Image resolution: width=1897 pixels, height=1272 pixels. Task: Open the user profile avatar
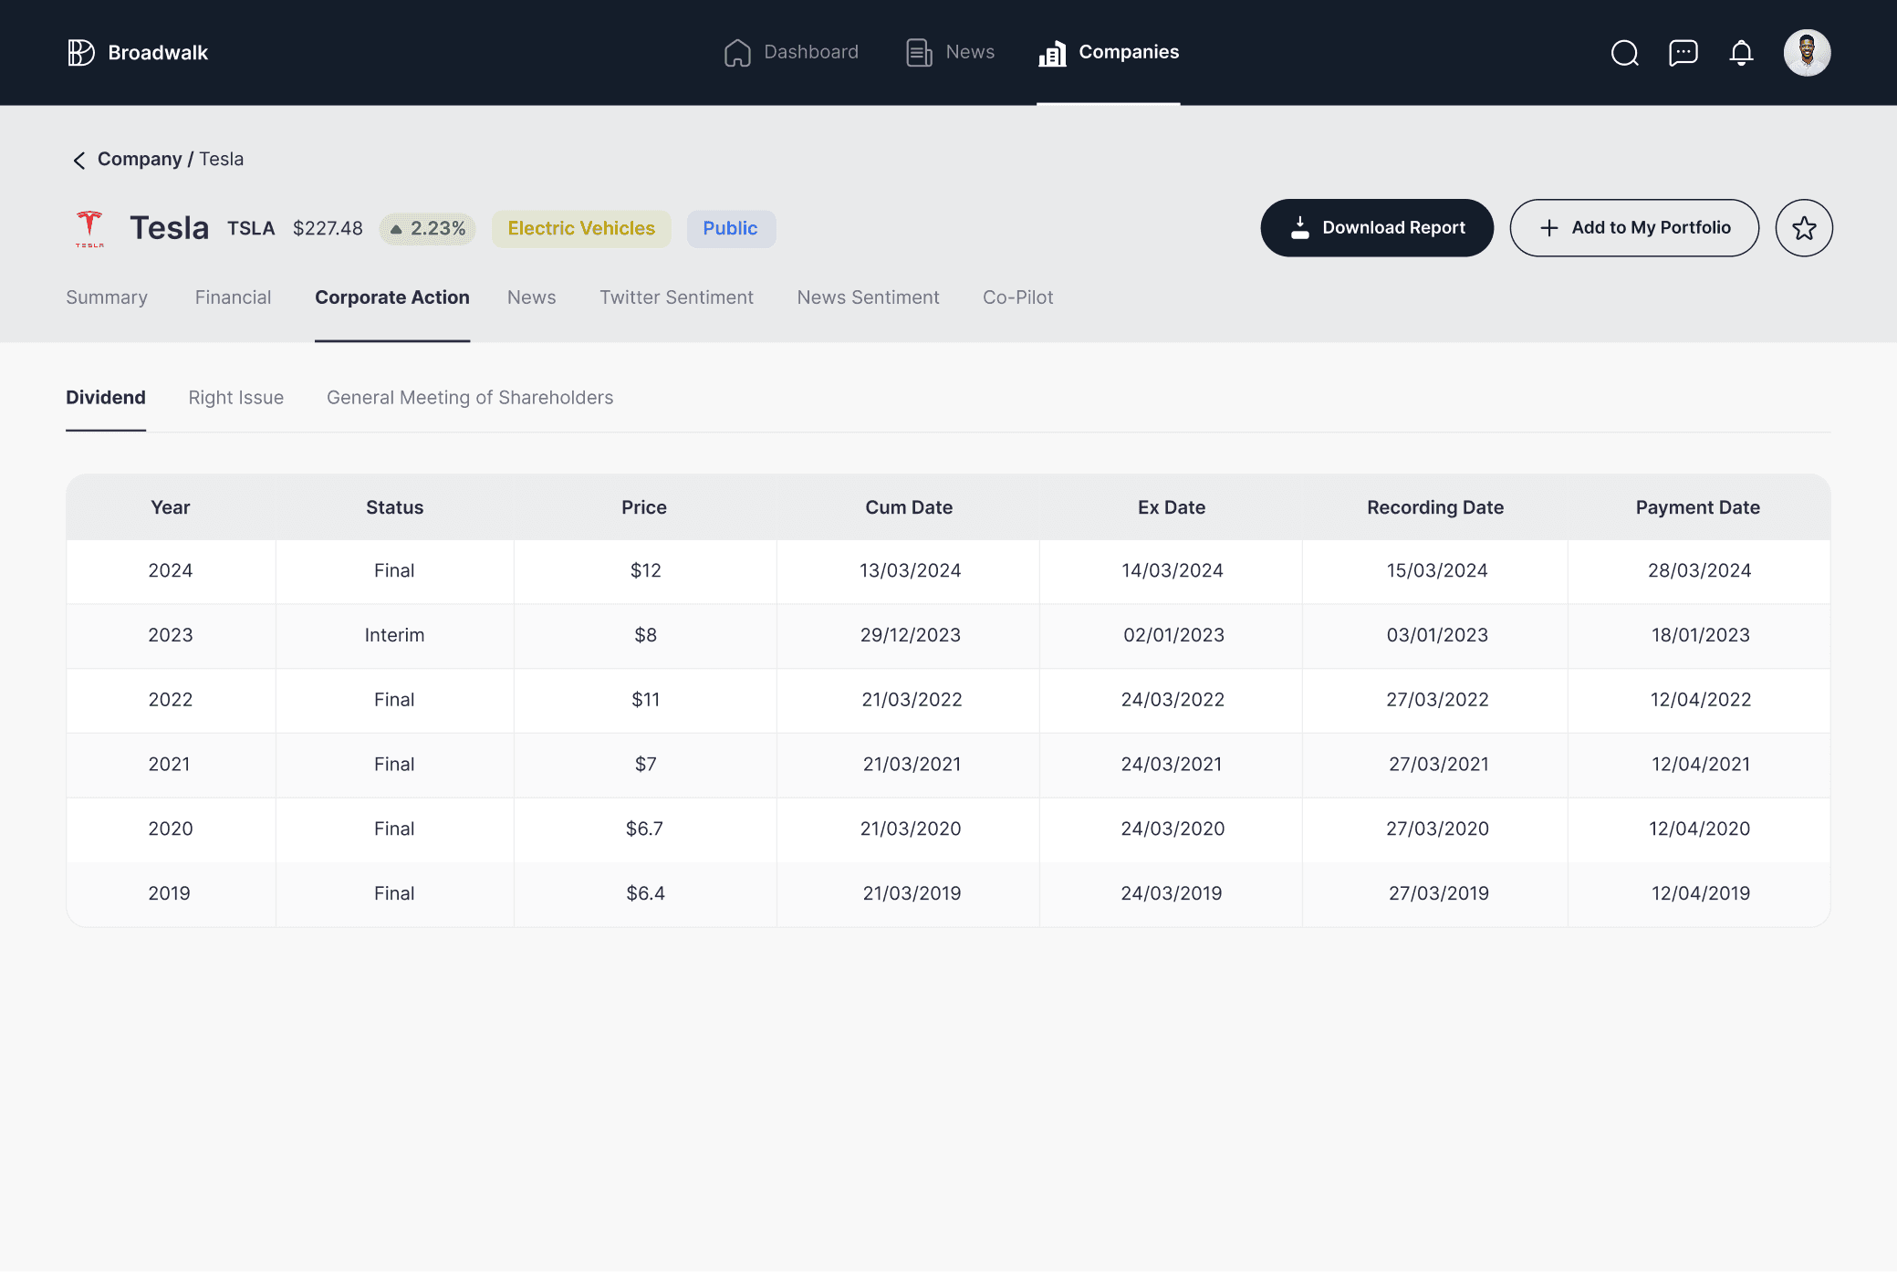(1807, 53)
